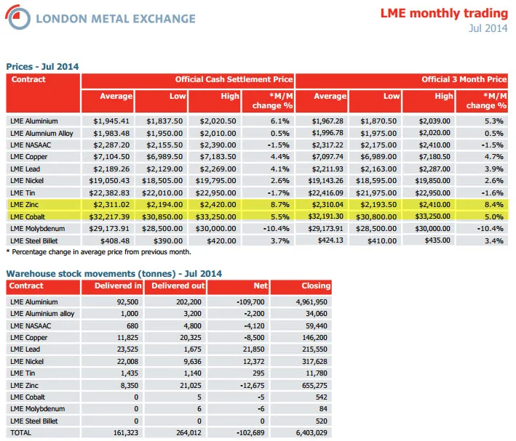Click Lead cash average $2,189.26

[x=111, y=169]
